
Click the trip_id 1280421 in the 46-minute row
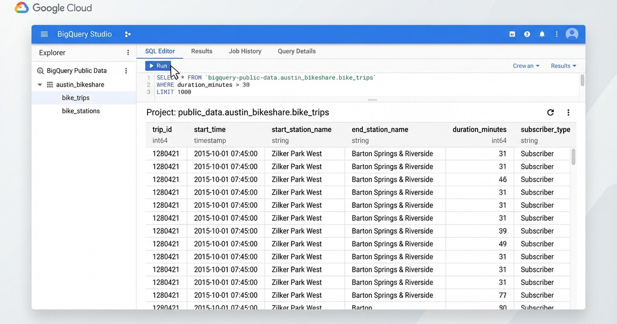pos(166,179)
